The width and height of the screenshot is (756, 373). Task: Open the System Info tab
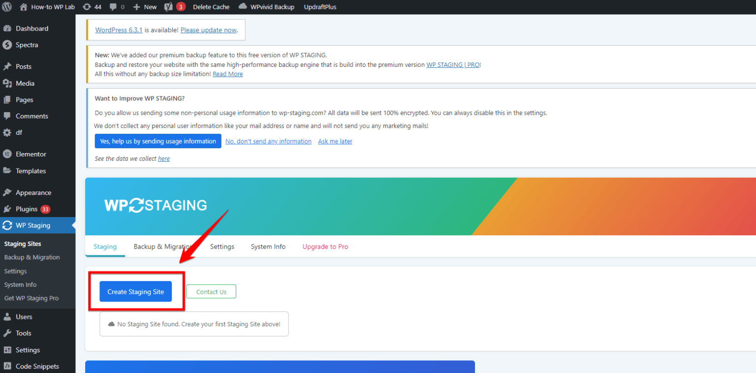click(x=268, y=247)
